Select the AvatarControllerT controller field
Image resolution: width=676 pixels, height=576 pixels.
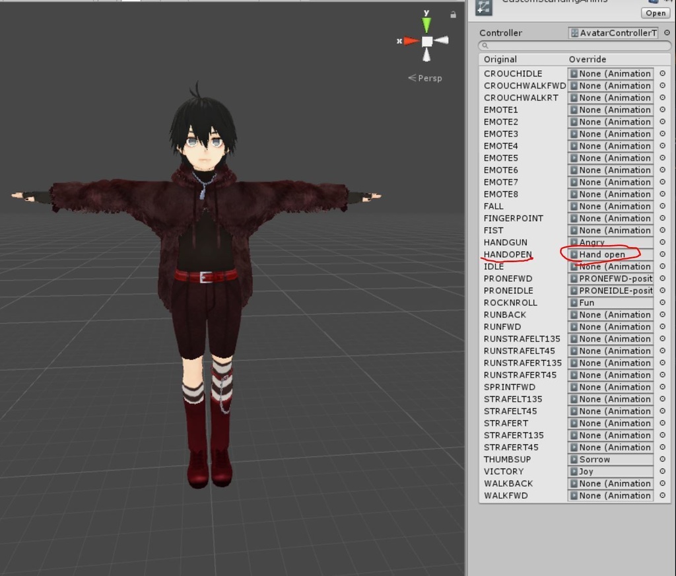tap(613, 33)
